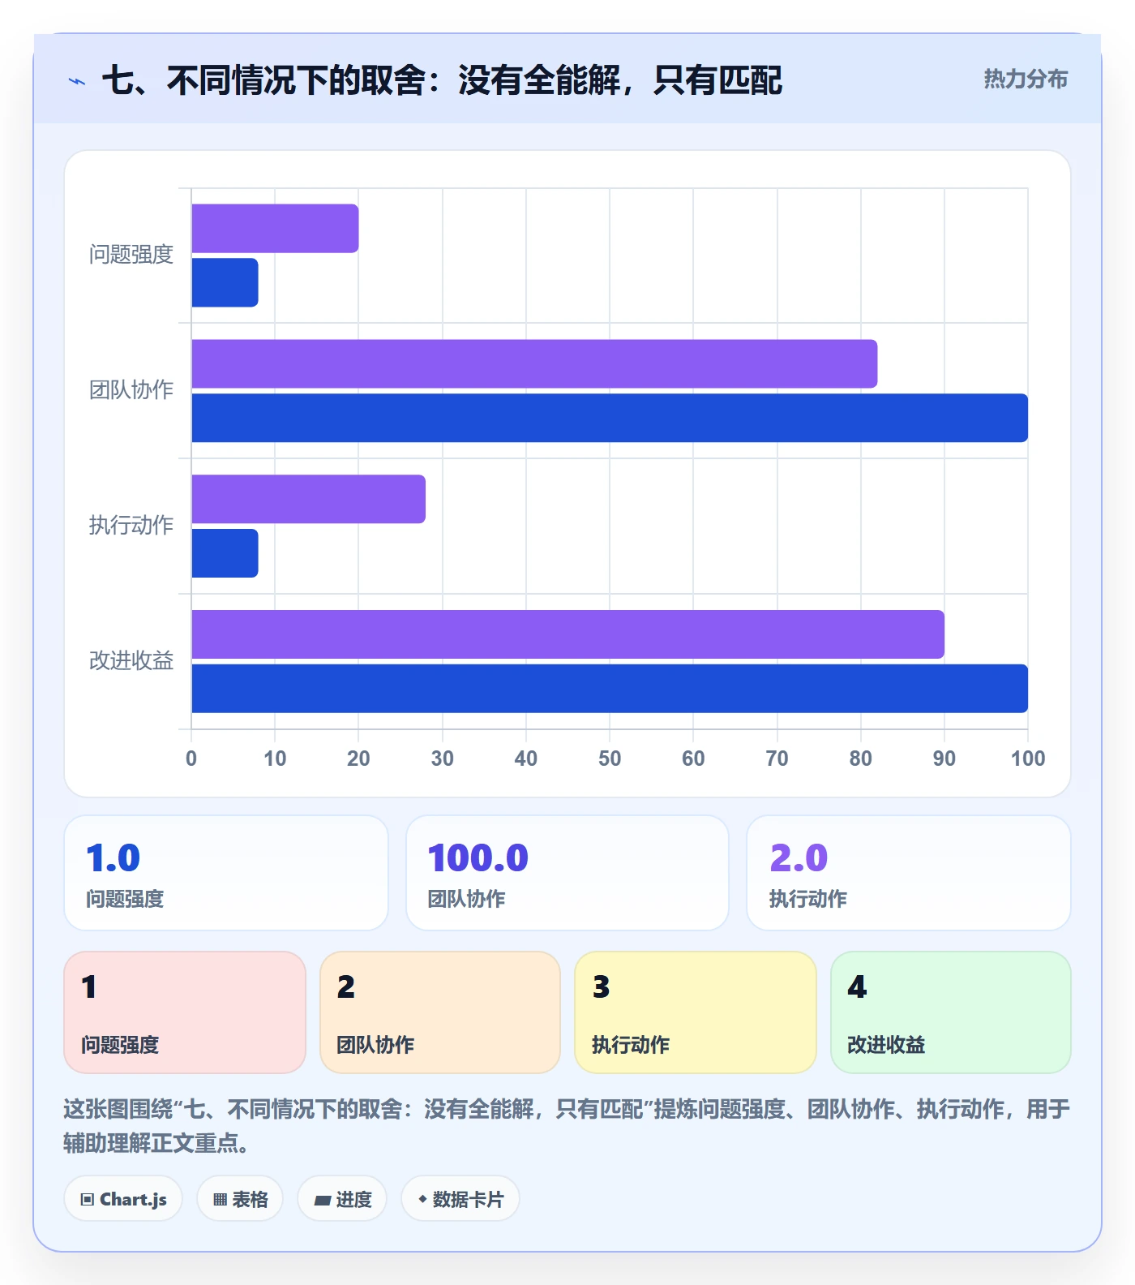This screenshot has width=1135, height=1285.
Task: Click the x-axis tick label 80
Action: (861, 759)
